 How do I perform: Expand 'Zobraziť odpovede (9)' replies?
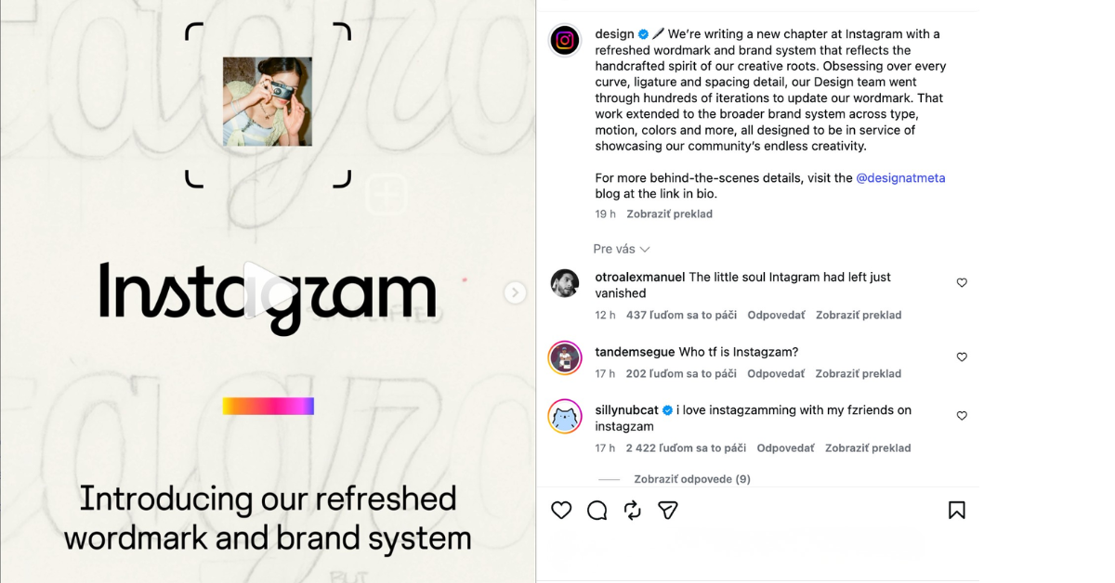(x=692, y=479)
